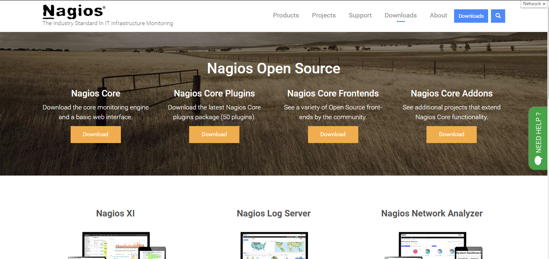Screen dimensions: 549x259
Task: Click the Nagios Open Source title
Action: pos(274,68)
